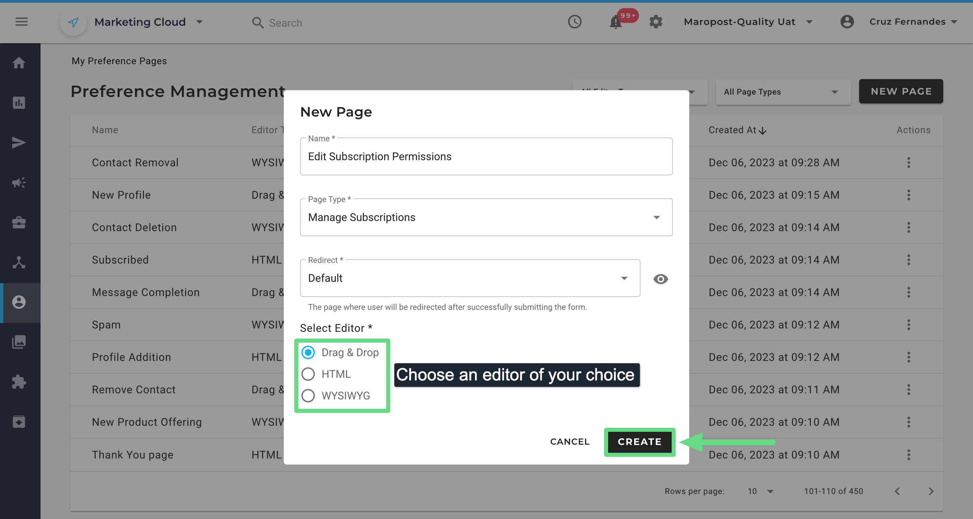Select the HTML editor radio button

tap(308, 374)
